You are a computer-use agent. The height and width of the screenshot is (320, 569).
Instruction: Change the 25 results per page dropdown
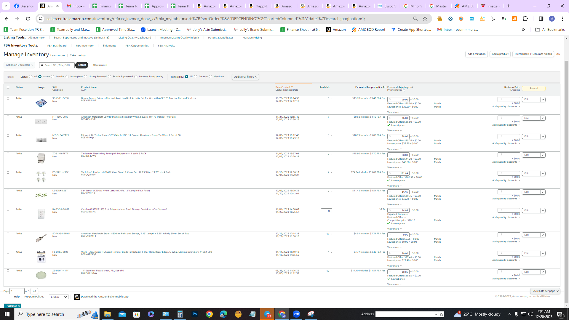tap(545, 291)
